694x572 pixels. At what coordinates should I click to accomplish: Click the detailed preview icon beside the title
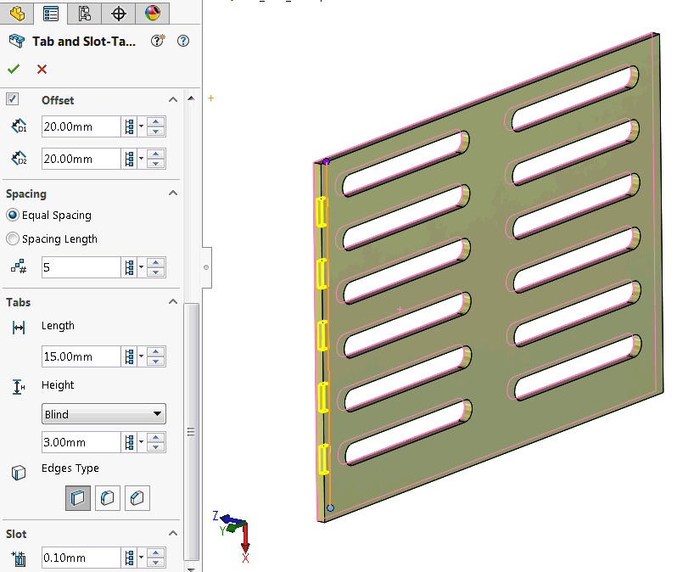coord(158,41)
